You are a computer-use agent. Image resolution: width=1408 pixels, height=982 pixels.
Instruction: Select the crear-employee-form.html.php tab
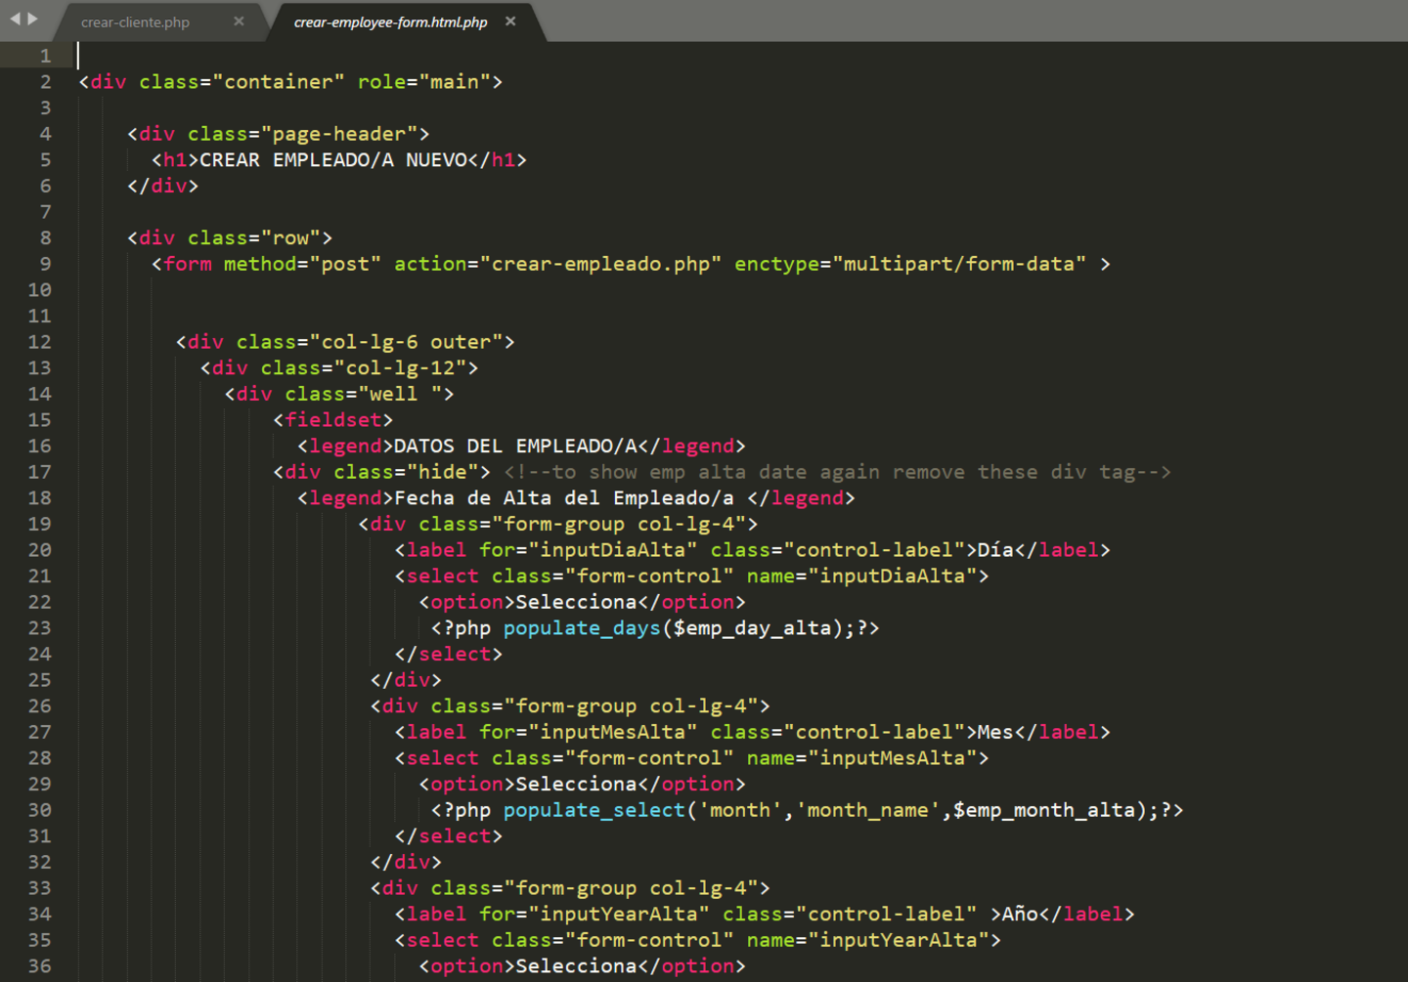[390, 22]
